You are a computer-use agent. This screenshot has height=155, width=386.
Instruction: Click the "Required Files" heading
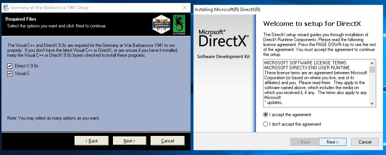coord(21,19)
